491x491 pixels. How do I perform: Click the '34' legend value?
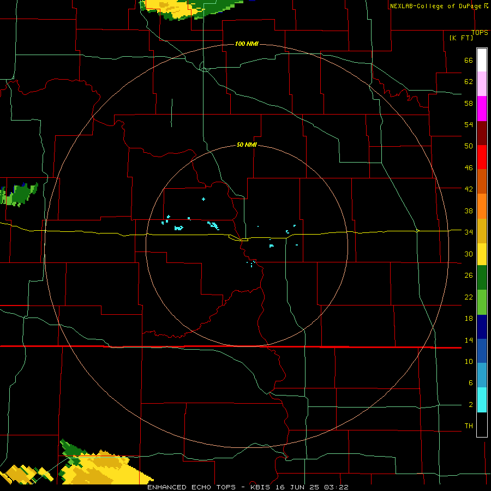click(x=469, y=232)
